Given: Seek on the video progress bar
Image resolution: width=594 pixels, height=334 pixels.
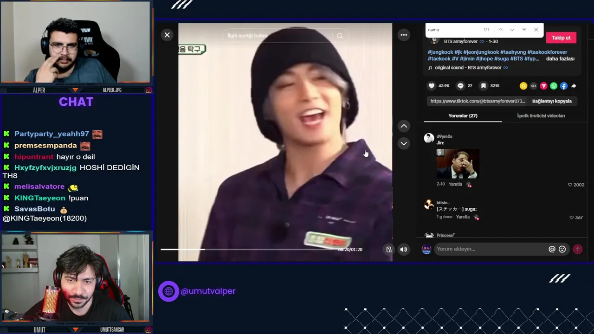Looking at the screenshot, I should click(248, 249).
